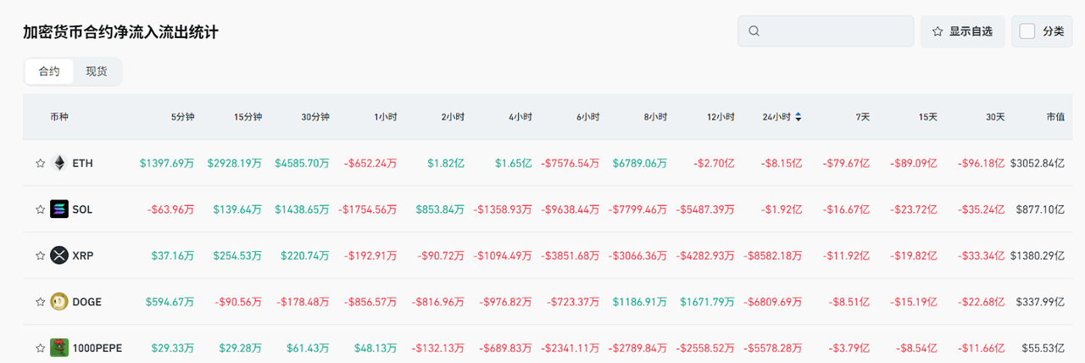Click the SOL coin logo icon
The height and width of the screenshot is (363, 1085).
59,209
